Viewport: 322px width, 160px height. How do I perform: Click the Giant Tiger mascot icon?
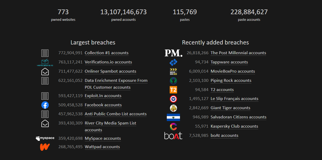tap(173, 108)
